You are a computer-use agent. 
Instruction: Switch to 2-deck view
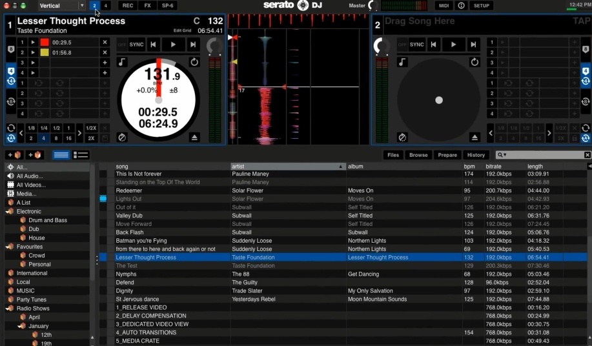pyautogui.click(x=94, y=6)
